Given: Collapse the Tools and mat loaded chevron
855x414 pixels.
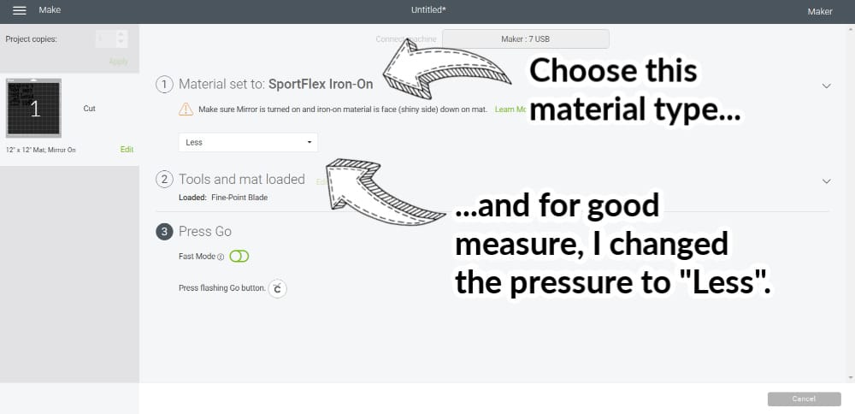Looking at the screenshot, I should 827,181.
